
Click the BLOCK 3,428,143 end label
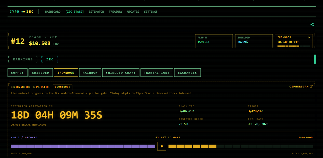coord(303,154)
